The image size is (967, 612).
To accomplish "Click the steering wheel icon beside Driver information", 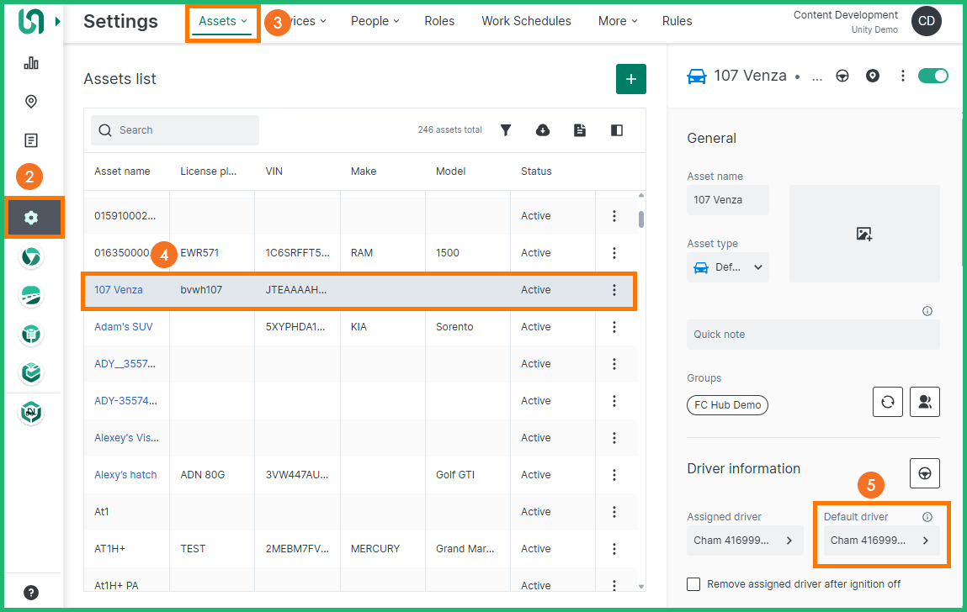I will [924, 473].
